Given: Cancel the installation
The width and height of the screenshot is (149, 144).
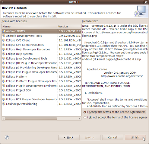Looking at the screenshot, I should click(112, 137).
